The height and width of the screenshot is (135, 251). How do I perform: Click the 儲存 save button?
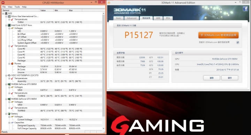[x=230, y=78]
